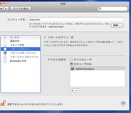
Task: Remove selected user with the minus button
Action: (77, 91)
